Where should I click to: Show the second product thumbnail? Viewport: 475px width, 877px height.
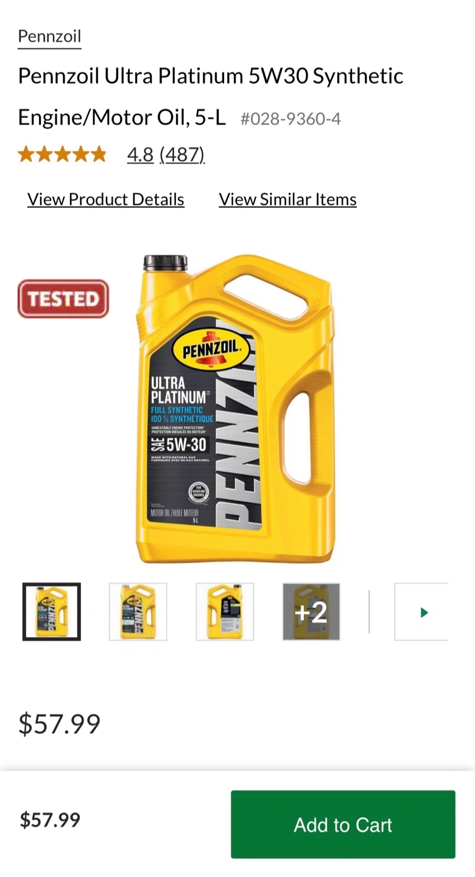coord(138,612)
